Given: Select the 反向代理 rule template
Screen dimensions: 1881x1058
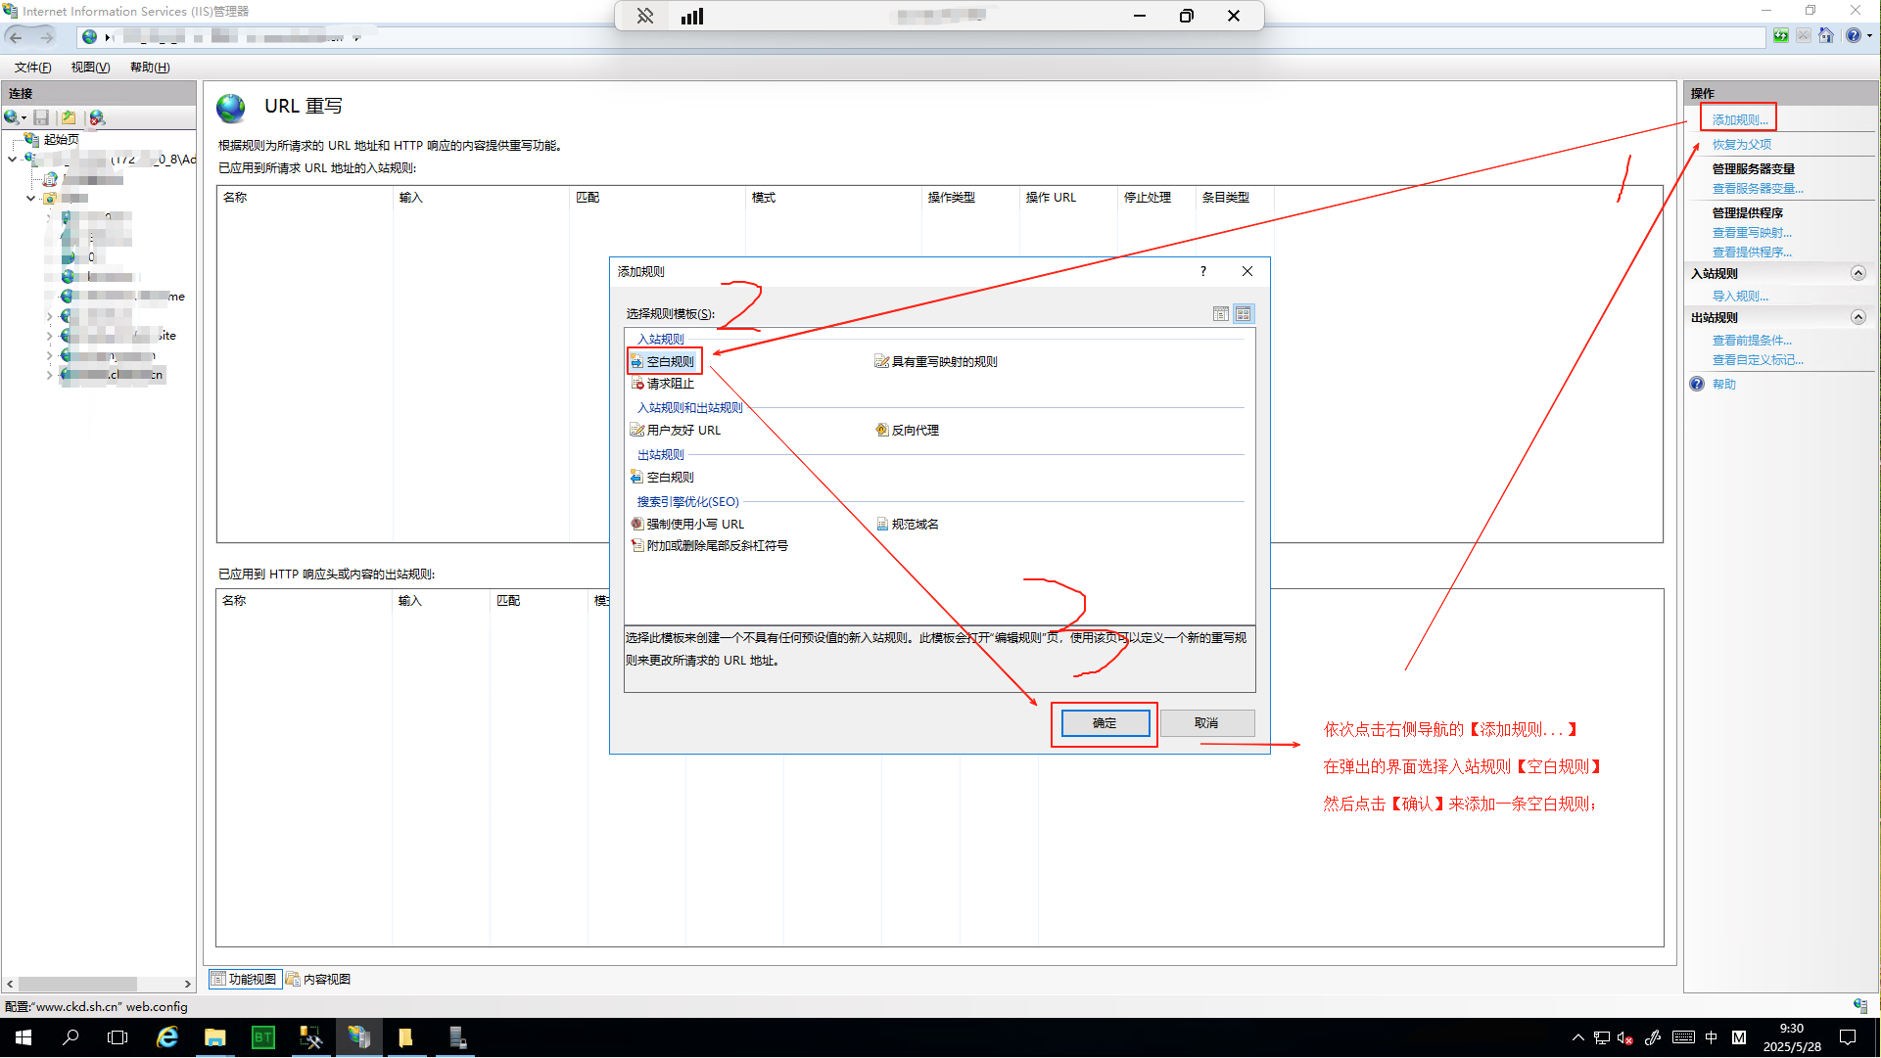Looking at the screenshot, I should click(x=914, y=431).
